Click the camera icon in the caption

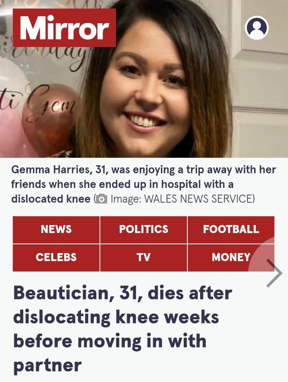point(101,199)
